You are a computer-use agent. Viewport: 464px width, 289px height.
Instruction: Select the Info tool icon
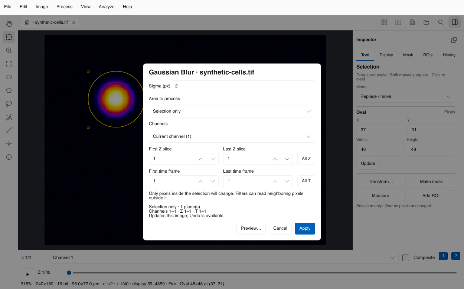pos(9,157)
